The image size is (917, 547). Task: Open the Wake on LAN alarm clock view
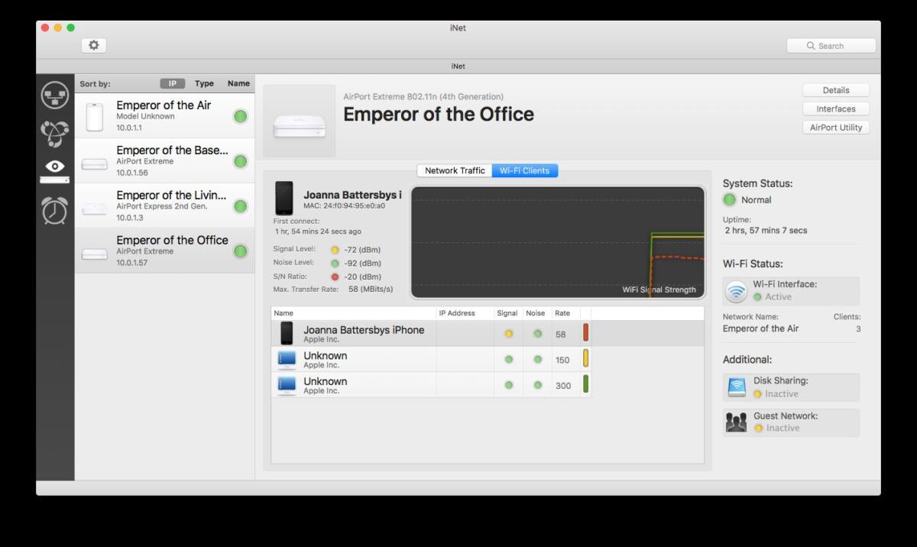55,210
